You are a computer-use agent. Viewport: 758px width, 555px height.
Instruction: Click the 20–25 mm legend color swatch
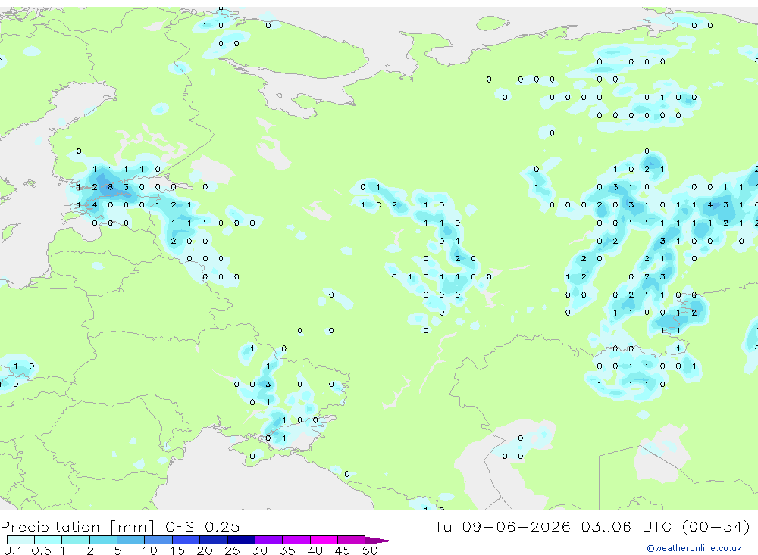[x=214, y=540]
